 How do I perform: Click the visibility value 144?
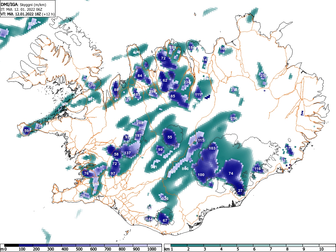point(149,219)
